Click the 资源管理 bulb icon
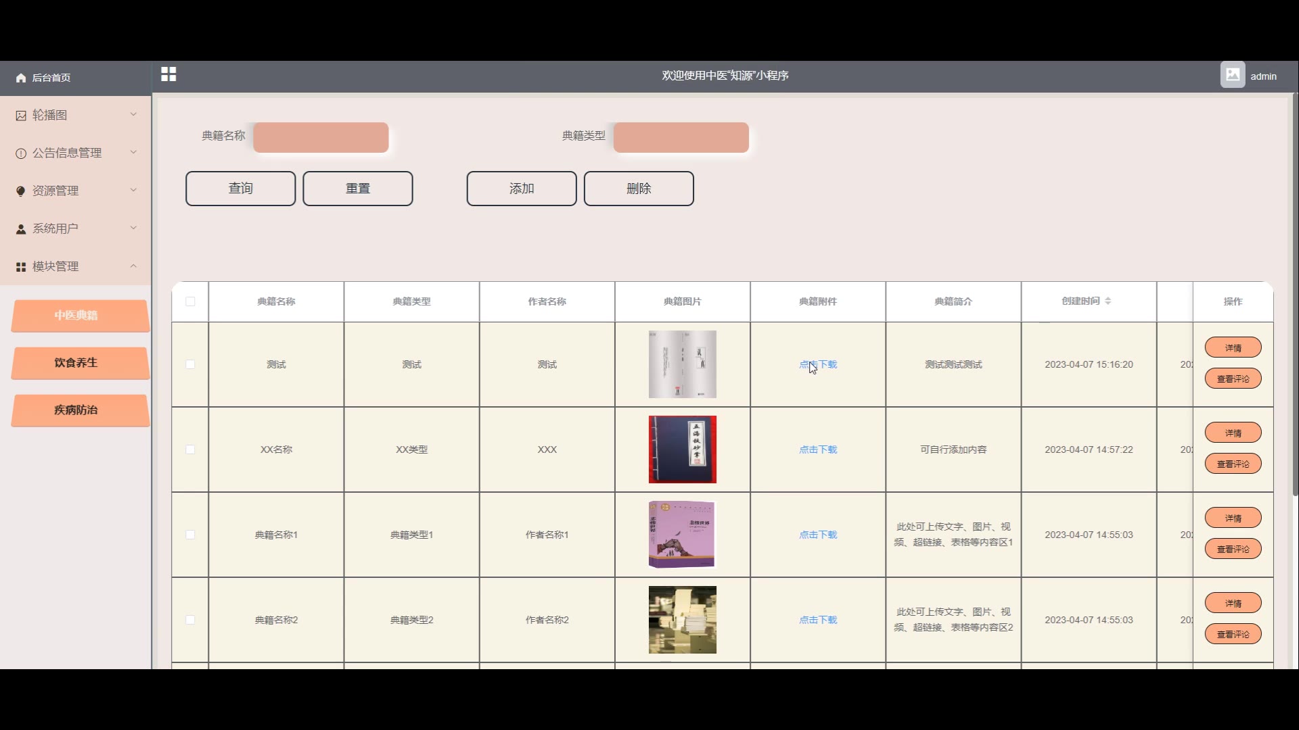 (x=21, y=191)
